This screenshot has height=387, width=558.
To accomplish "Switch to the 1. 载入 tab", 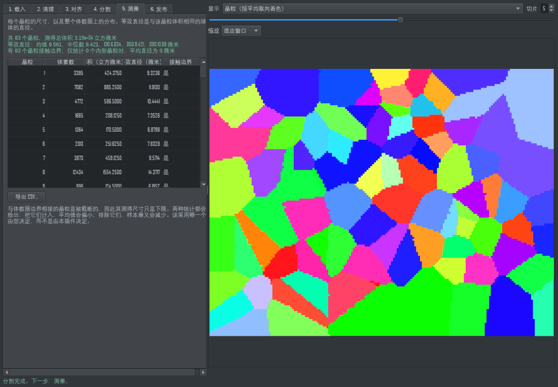I will pos(17,9).
